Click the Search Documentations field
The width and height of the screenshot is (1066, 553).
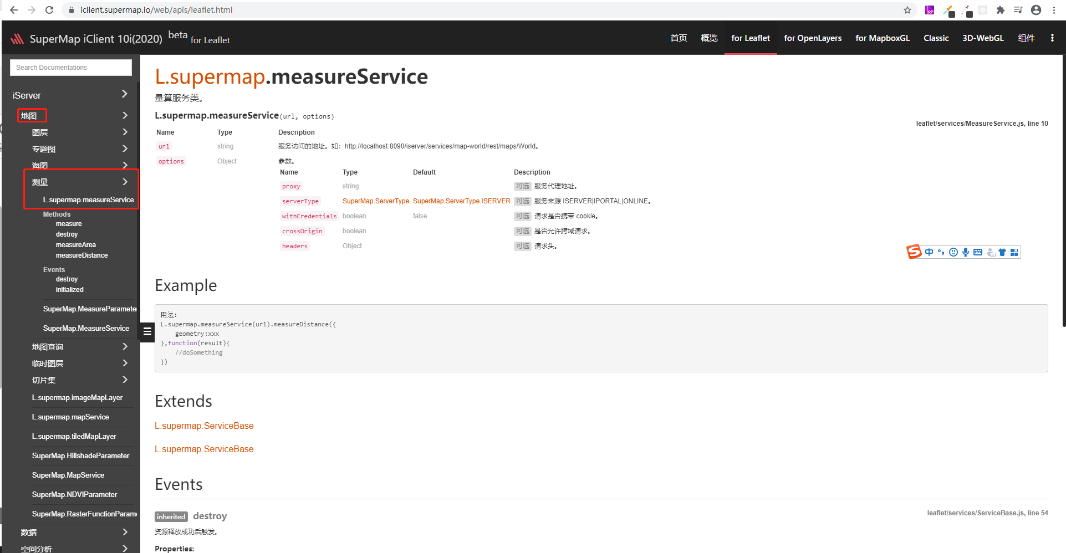click(70, 67)
